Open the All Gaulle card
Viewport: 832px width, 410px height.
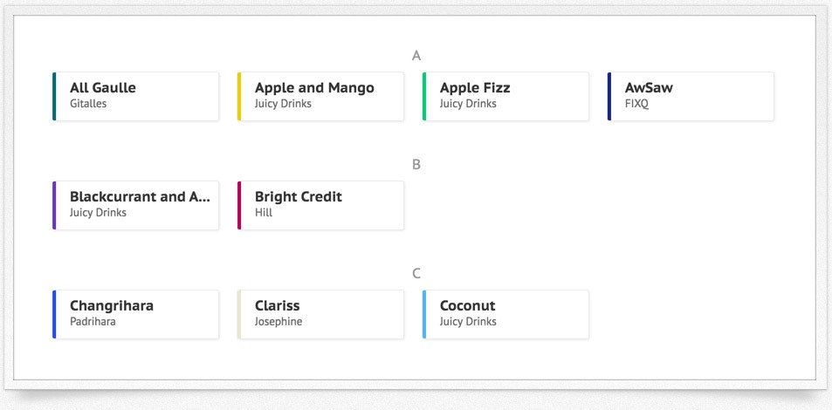tap(135, 96)
